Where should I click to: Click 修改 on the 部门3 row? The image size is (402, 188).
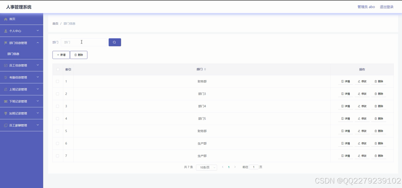362,93
